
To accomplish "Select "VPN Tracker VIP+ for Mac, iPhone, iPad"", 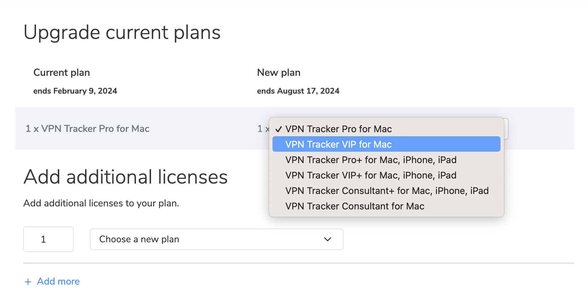I will tap(371, 175).
